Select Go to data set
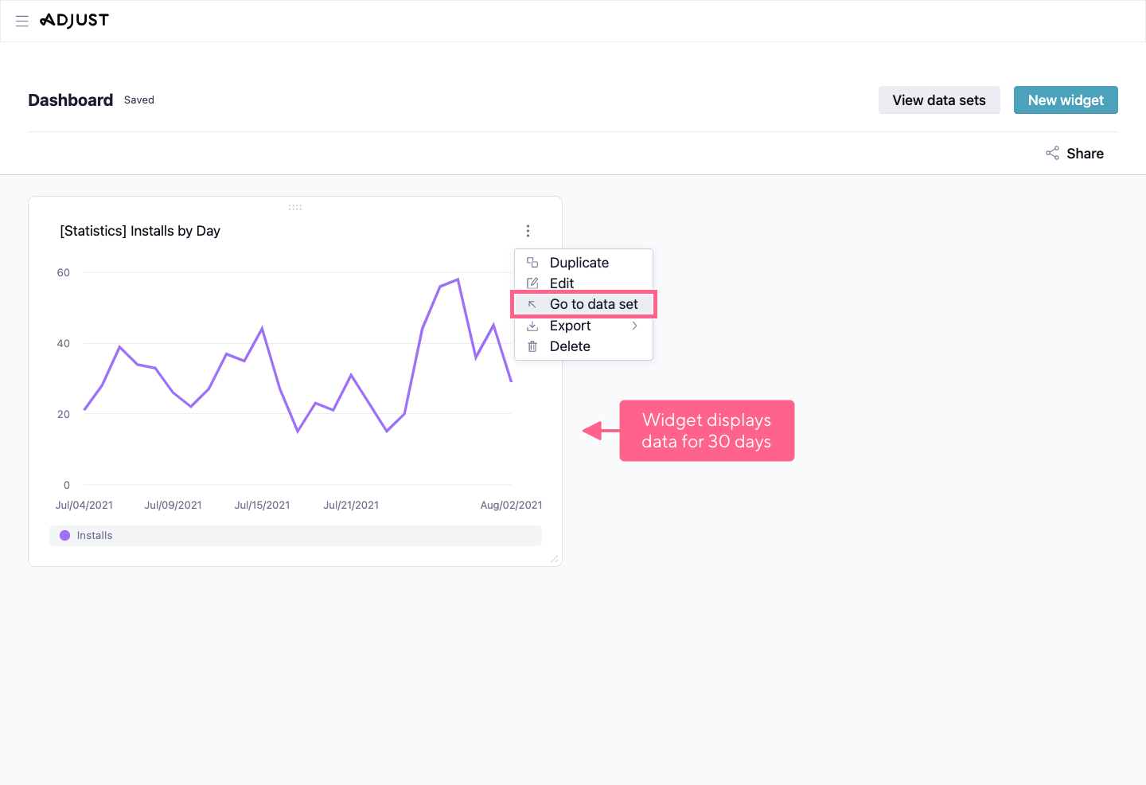The image size is (1146, 785). [x=583, y=304]
